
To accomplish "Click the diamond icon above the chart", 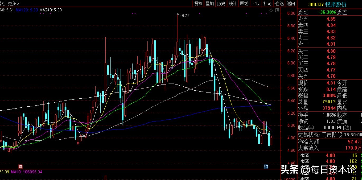I will (x=271, y=10).
